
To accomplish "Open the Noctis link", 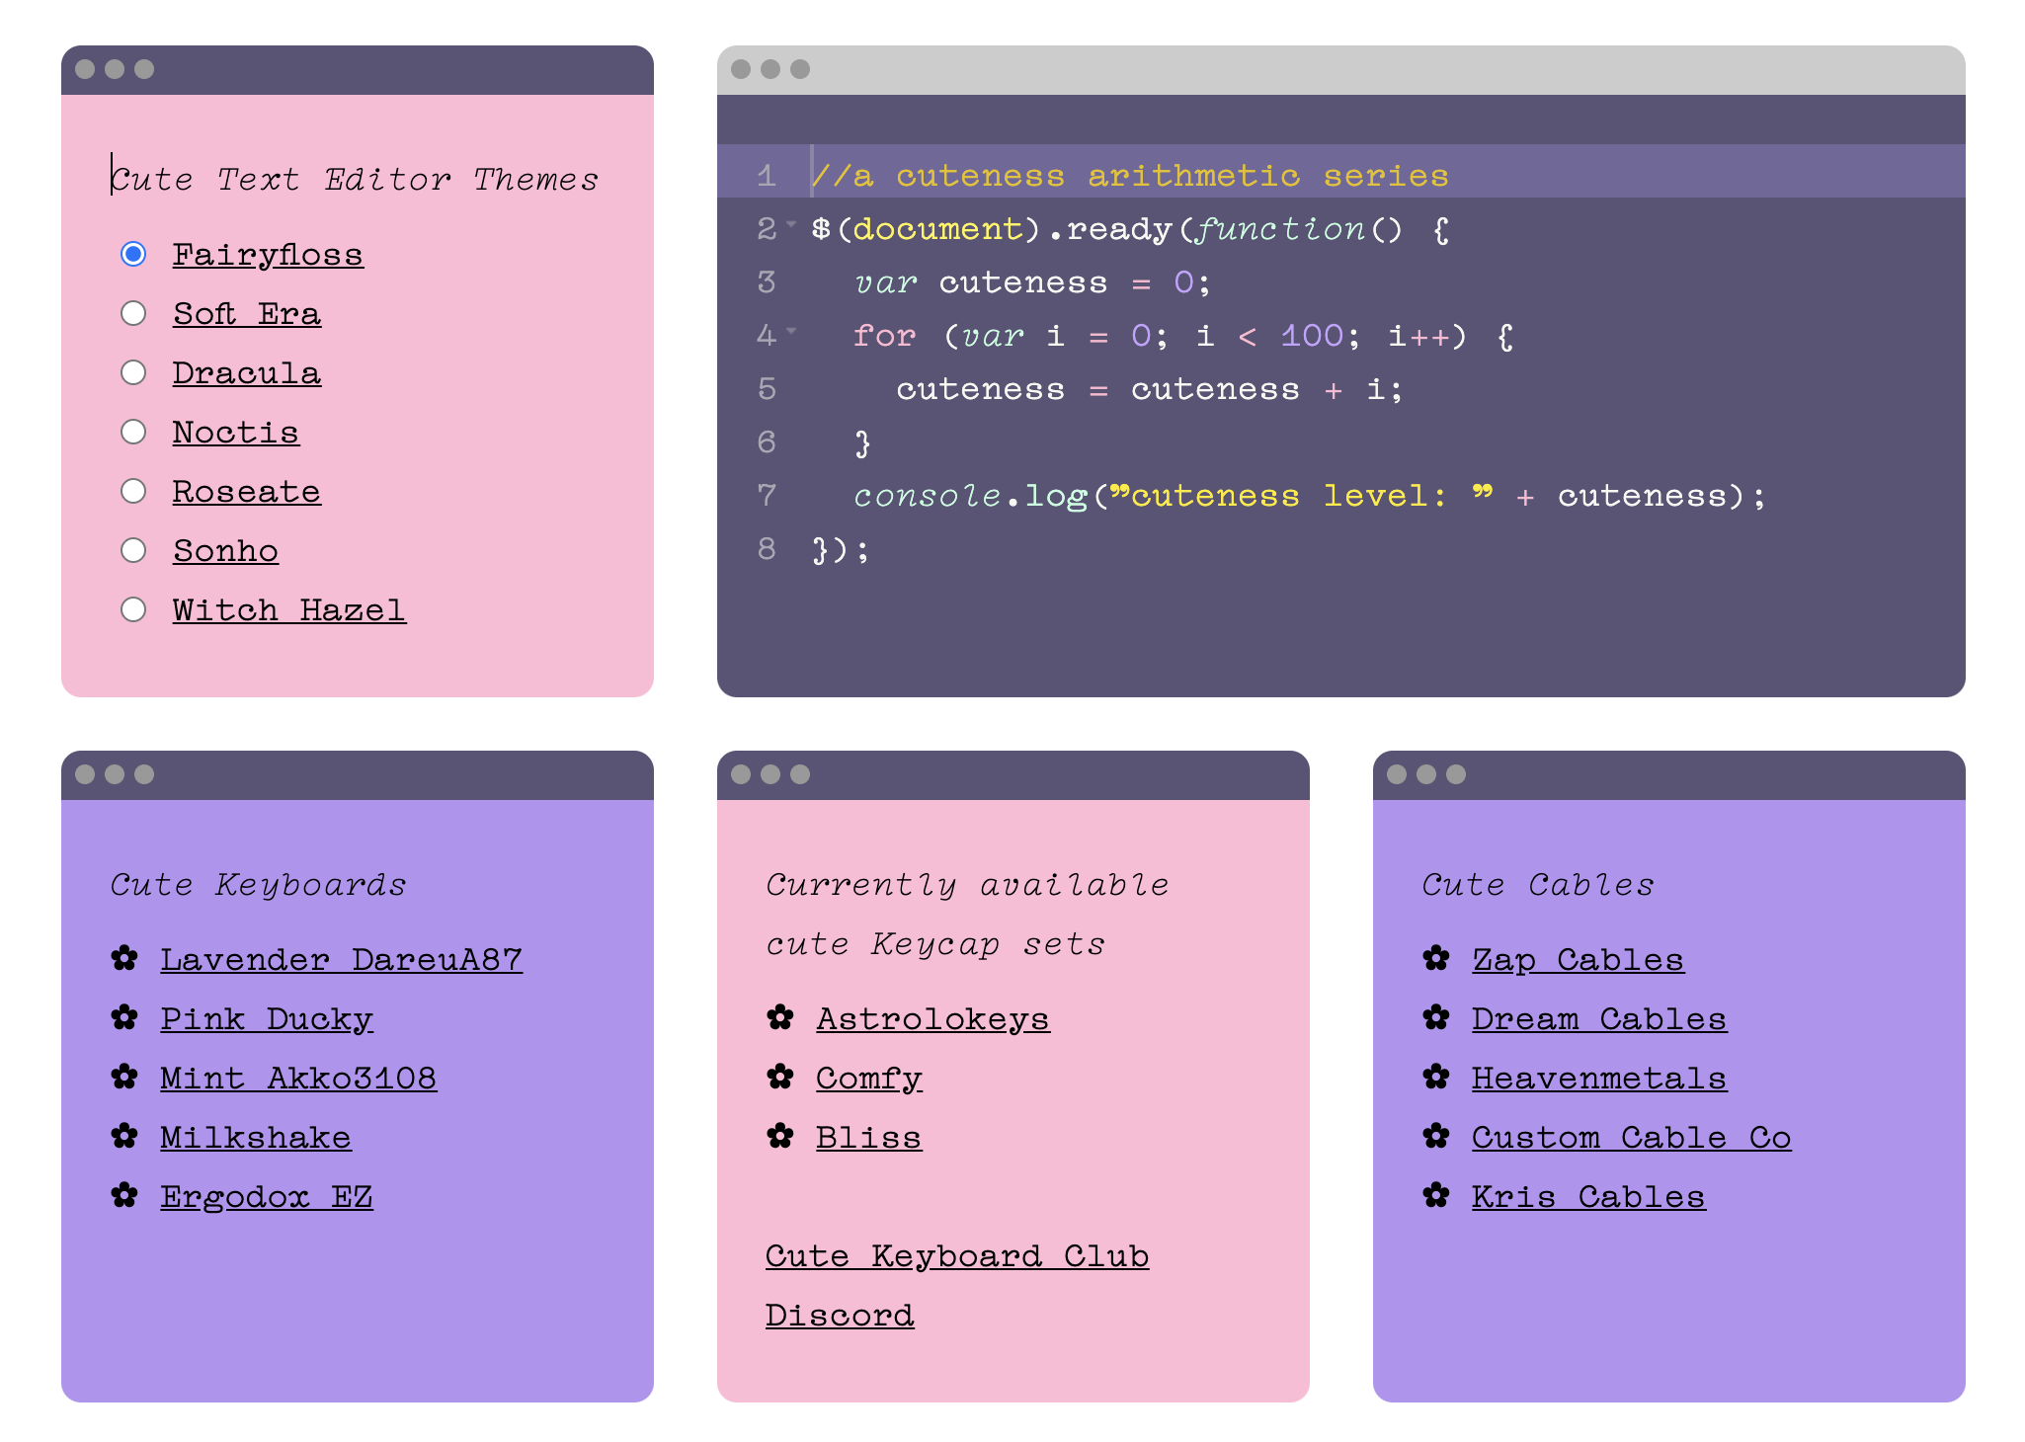I will click(x=236, y=433).
